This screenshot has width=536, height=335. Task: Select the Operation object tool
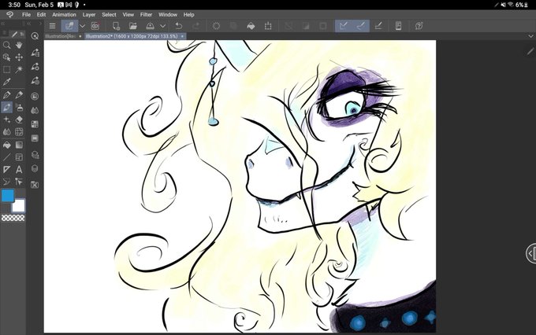(6, 57)
